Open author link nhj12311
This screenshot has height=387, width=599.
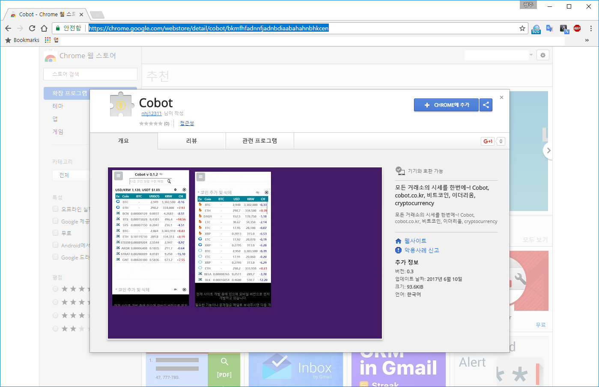pyautogui.click(x=152, y=113)
